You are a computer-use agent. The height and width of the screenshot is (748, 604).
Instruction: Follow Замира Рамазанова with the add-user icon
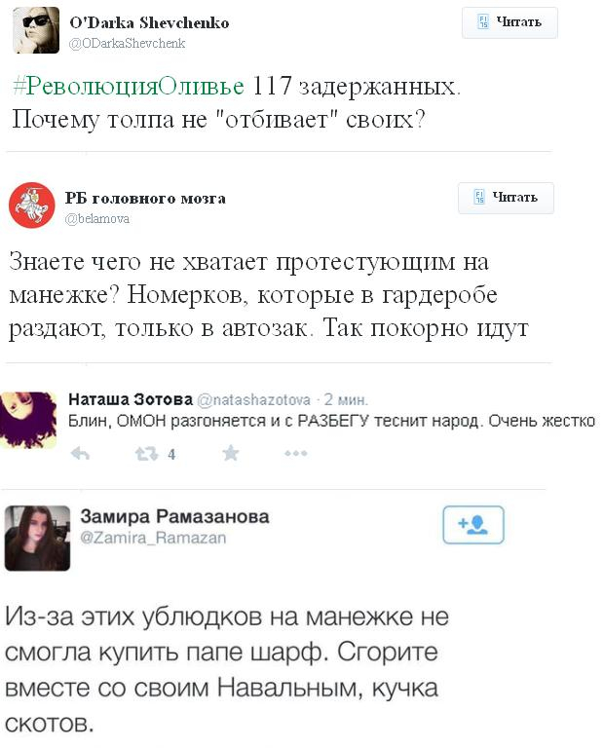click(x=473, y=525)
